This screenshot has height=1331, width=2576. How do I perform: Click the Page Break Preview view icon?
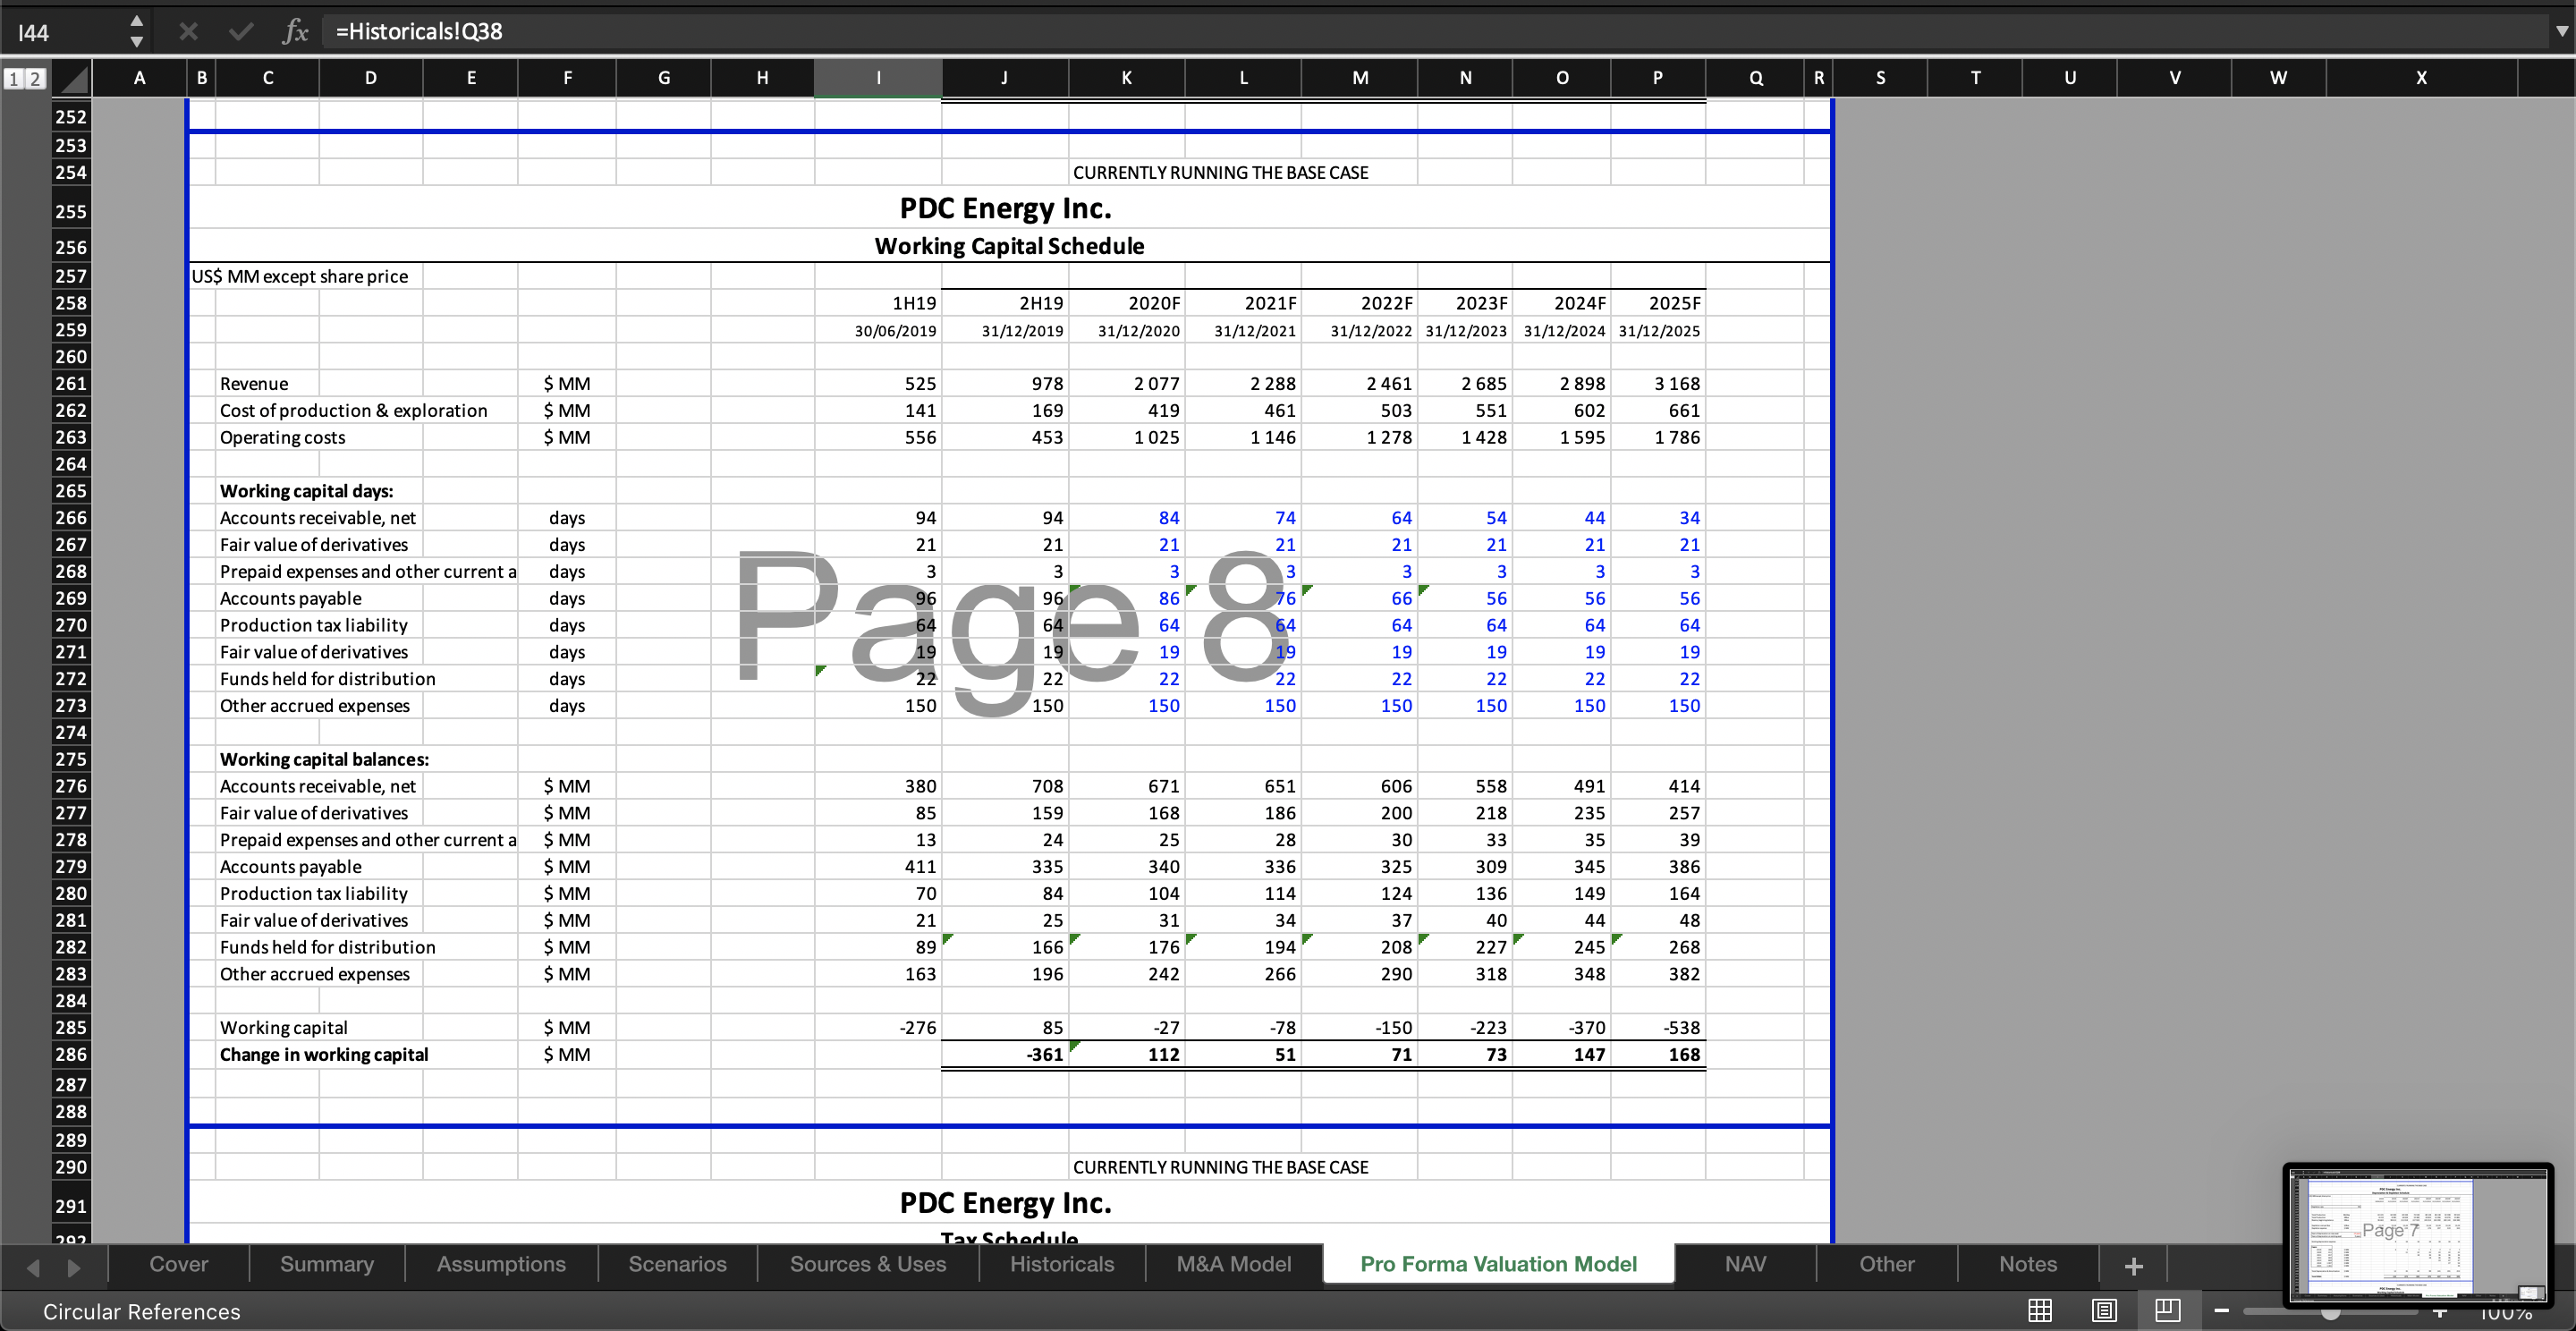[x=2168, y=1310]
